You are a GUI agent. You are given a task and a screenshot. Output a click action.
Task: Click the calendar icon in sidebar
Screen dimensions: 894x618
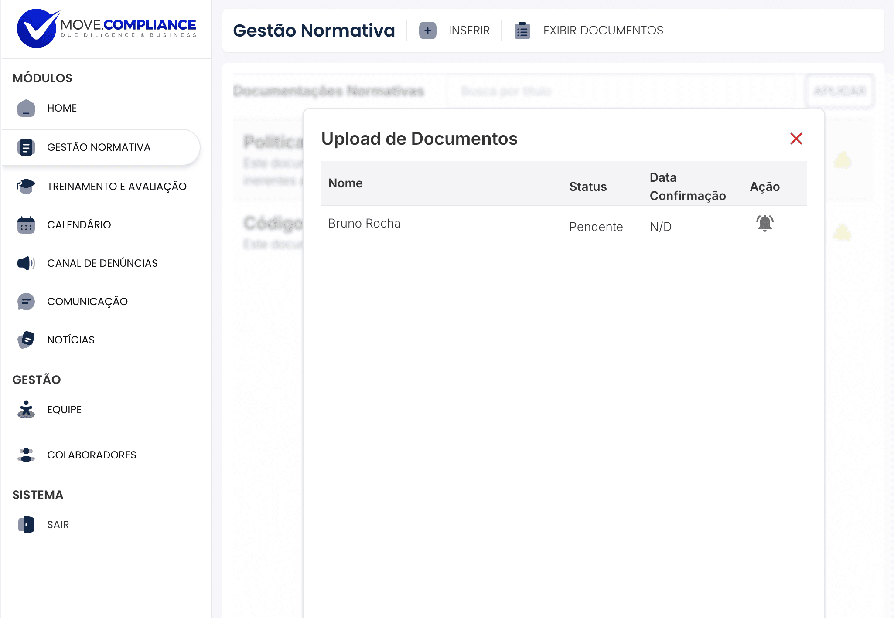coord(26,225)
